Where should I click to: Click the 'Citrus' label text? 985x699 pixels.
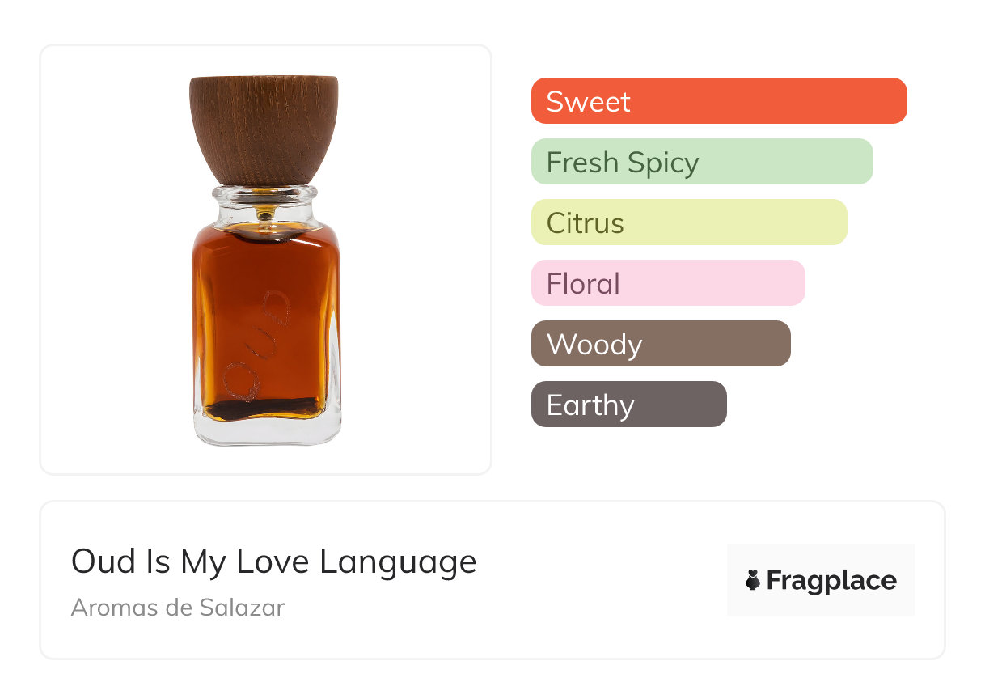[x=585, y=223]
